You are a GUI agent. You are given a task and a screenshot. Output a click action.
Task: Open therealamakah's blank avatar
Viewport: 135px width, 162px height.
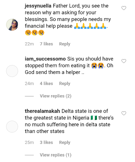(12, 127)
